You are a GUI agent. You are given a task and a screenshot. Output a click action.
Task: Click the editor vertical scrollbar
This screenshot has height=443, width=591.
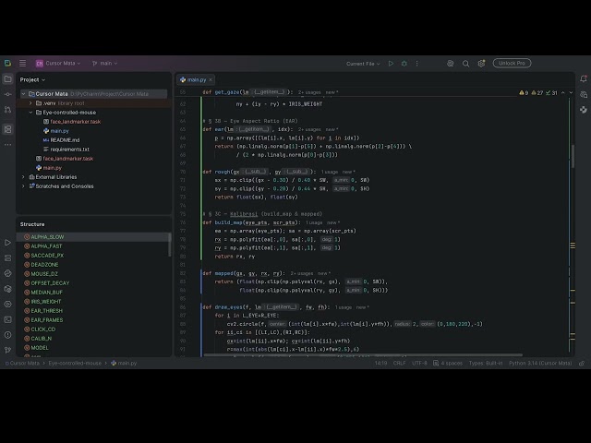[573, 156]
